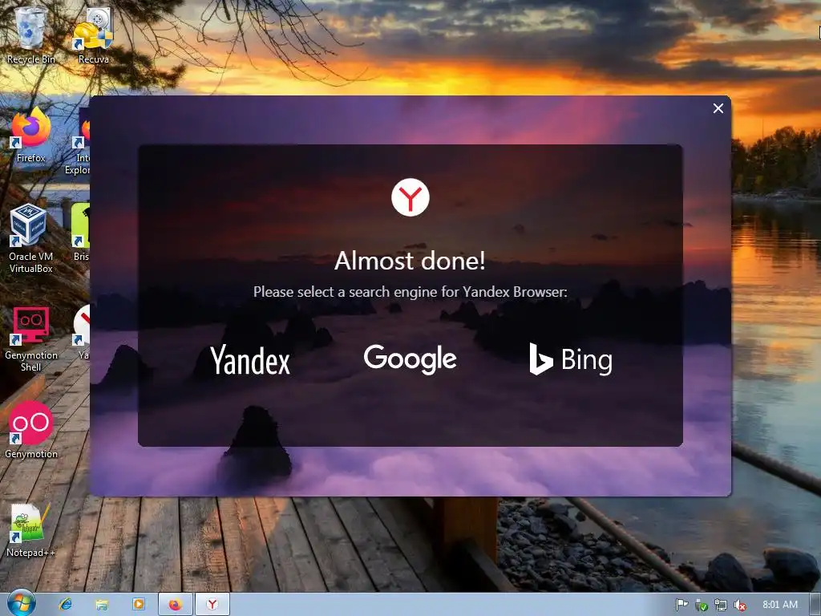This screenshot has height=616, width=821.
Task: Click the "Please select a search engine" text
Action: click(410, 292)
